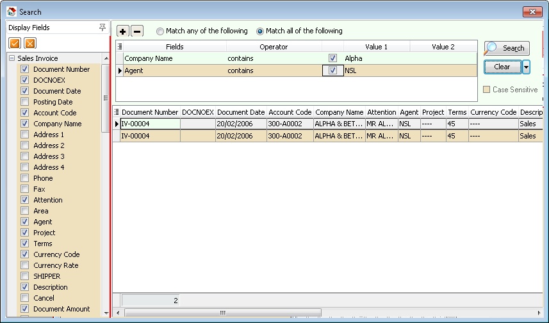Open the dropdown arrow beside Clear
The height and width of the screenshot is (323, 549).
pyautogui.click(x=526, y=67)
